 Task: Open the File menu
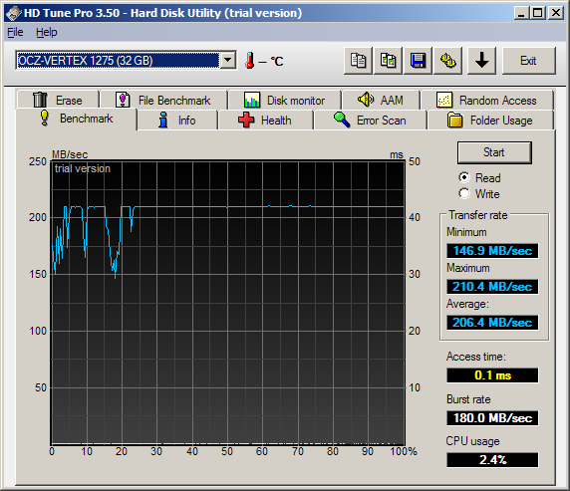pyautogui.click(x=15, y=32)
